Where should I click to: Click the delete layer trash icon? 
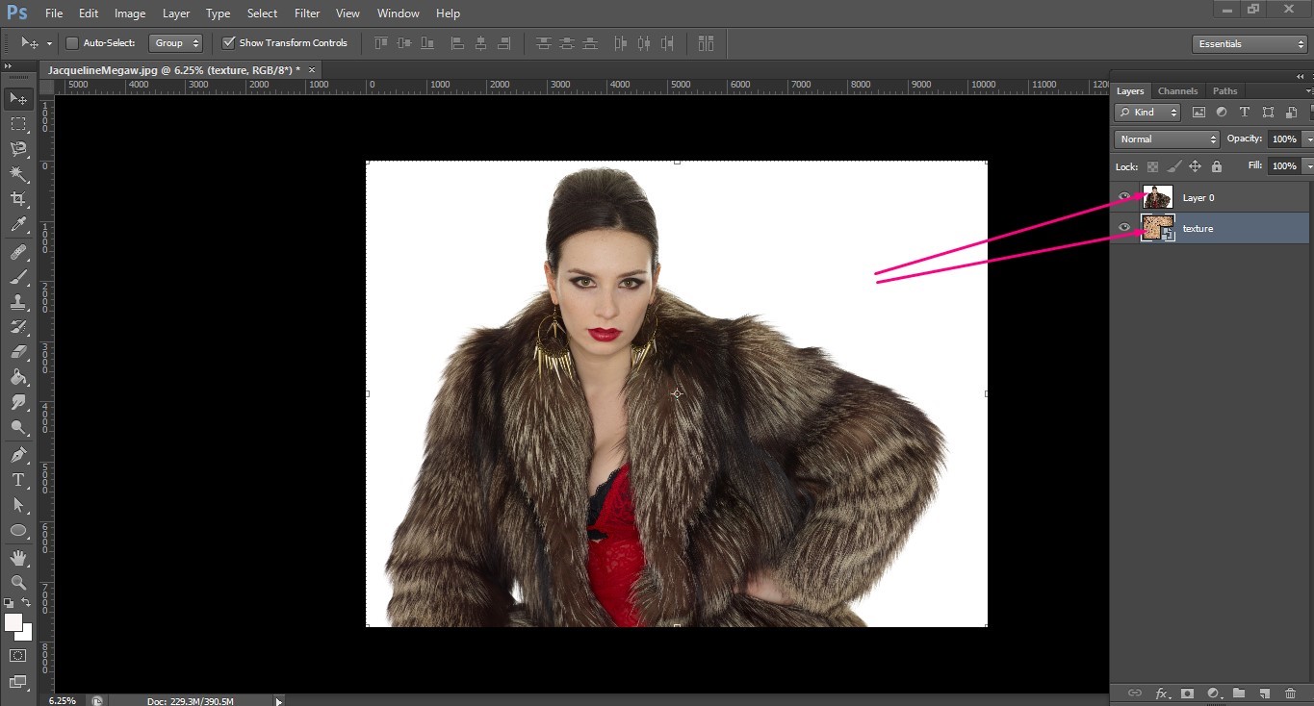(x=1290, y=693)
